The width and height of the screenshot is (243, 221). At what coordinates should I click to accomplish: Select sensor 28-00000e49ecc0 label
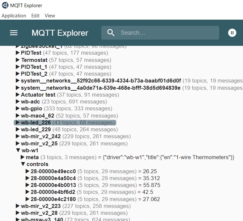(x=53, y=171)
